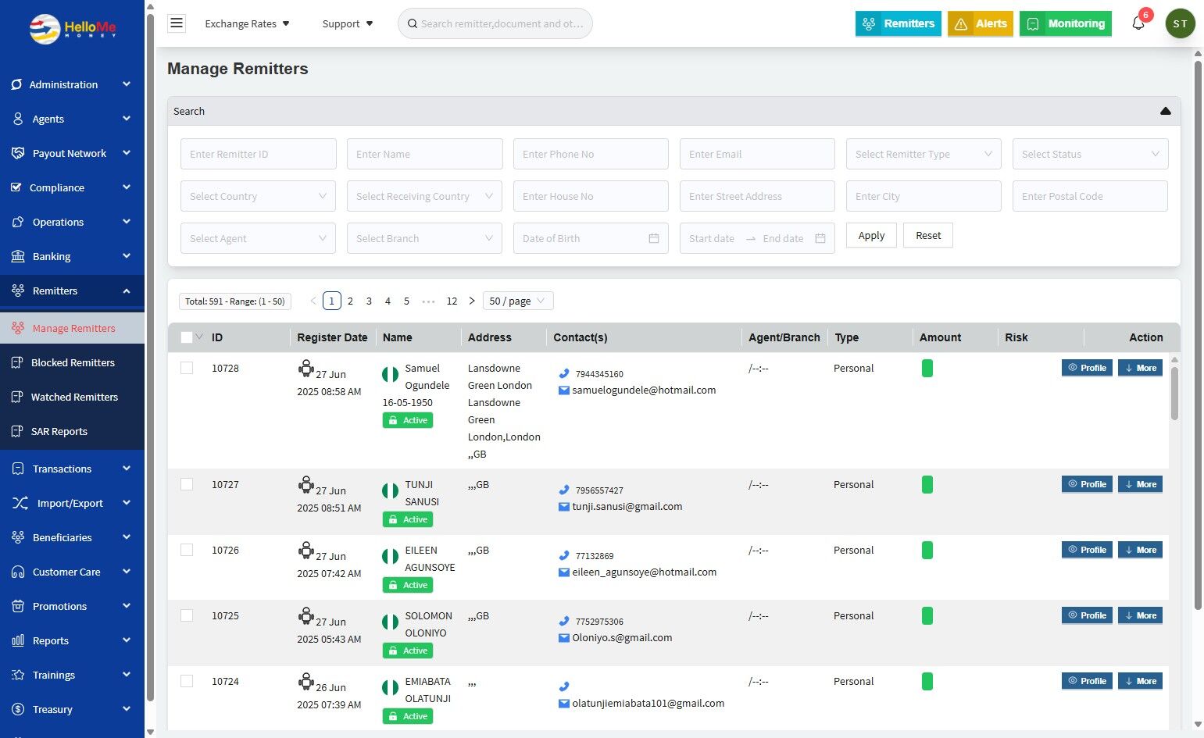This screenshot has width=1204, height=738.
Task: Toggle the hamburger sidebar menu icon
Action: point(177,23)
